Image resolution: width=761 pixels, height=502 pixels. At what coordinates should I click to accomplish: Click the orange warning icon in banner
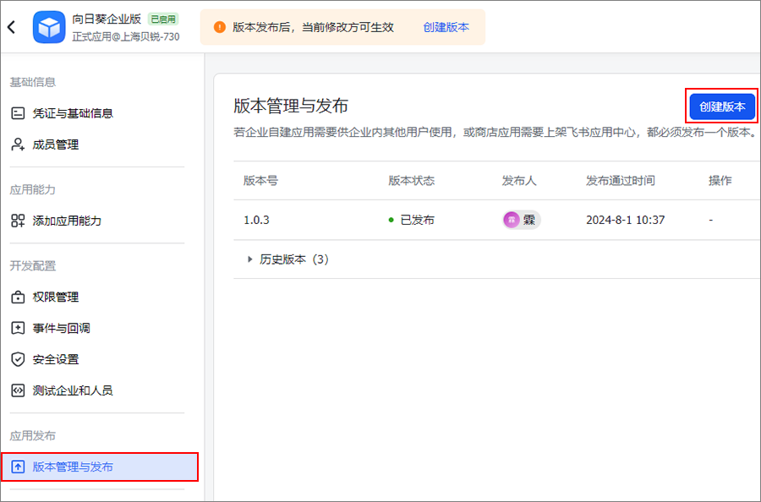220,27
